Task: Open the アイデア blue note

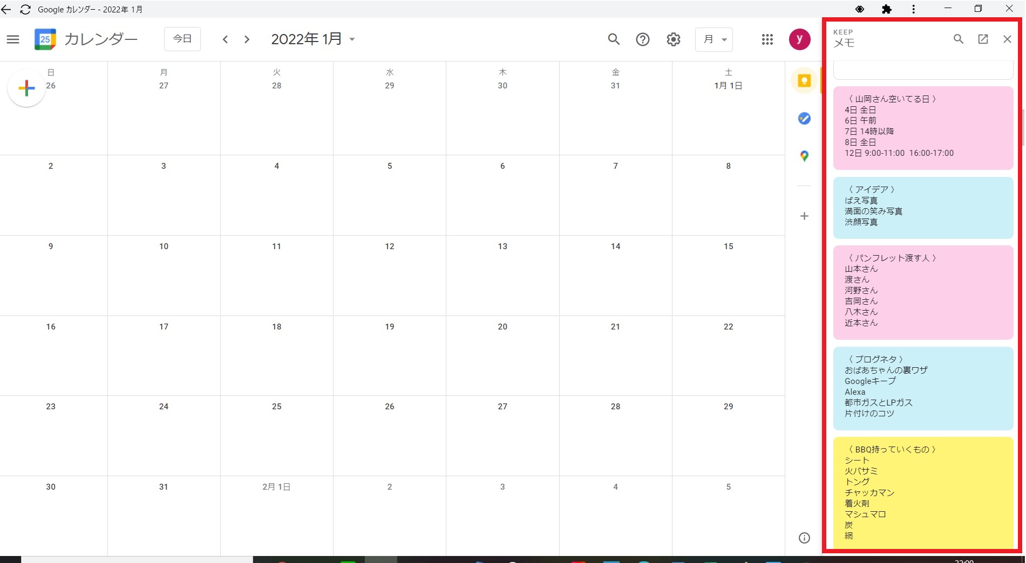Action: 923,208
